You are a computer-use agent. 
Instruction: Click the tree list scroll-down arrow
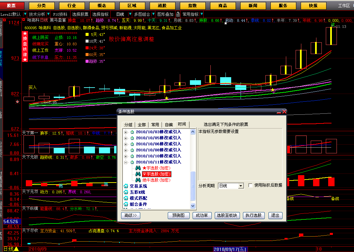pos(193,206)
